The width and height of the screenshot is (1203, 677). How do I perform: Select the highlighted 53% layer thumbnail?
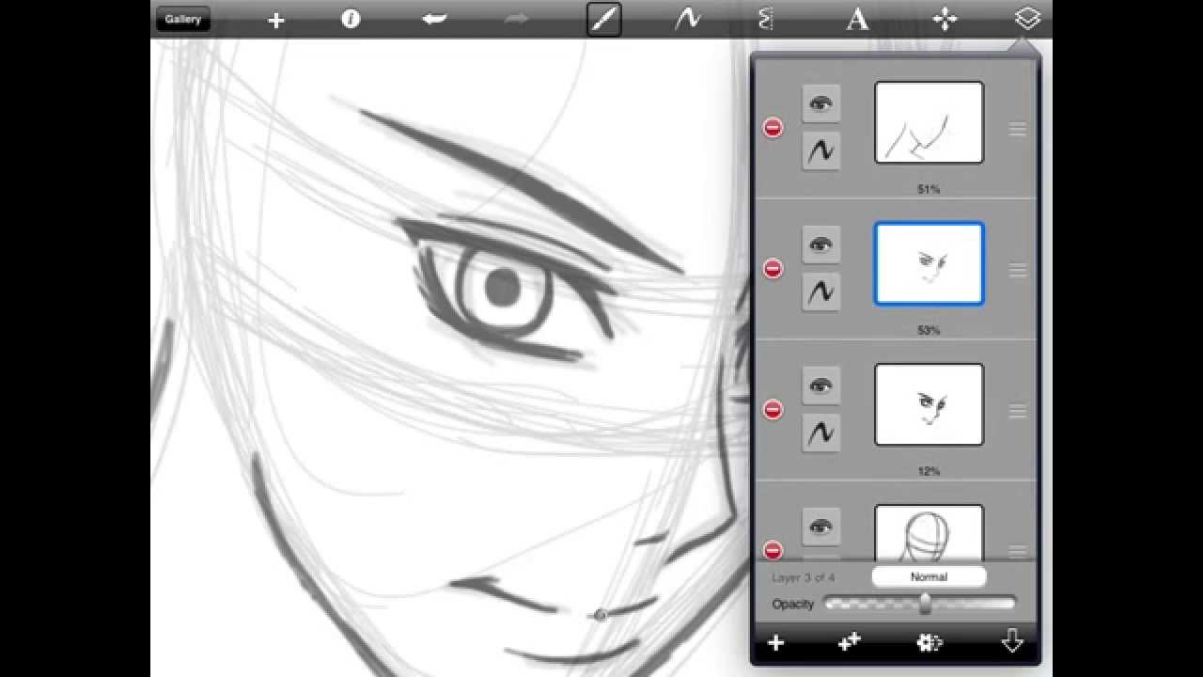coord(930,263)
